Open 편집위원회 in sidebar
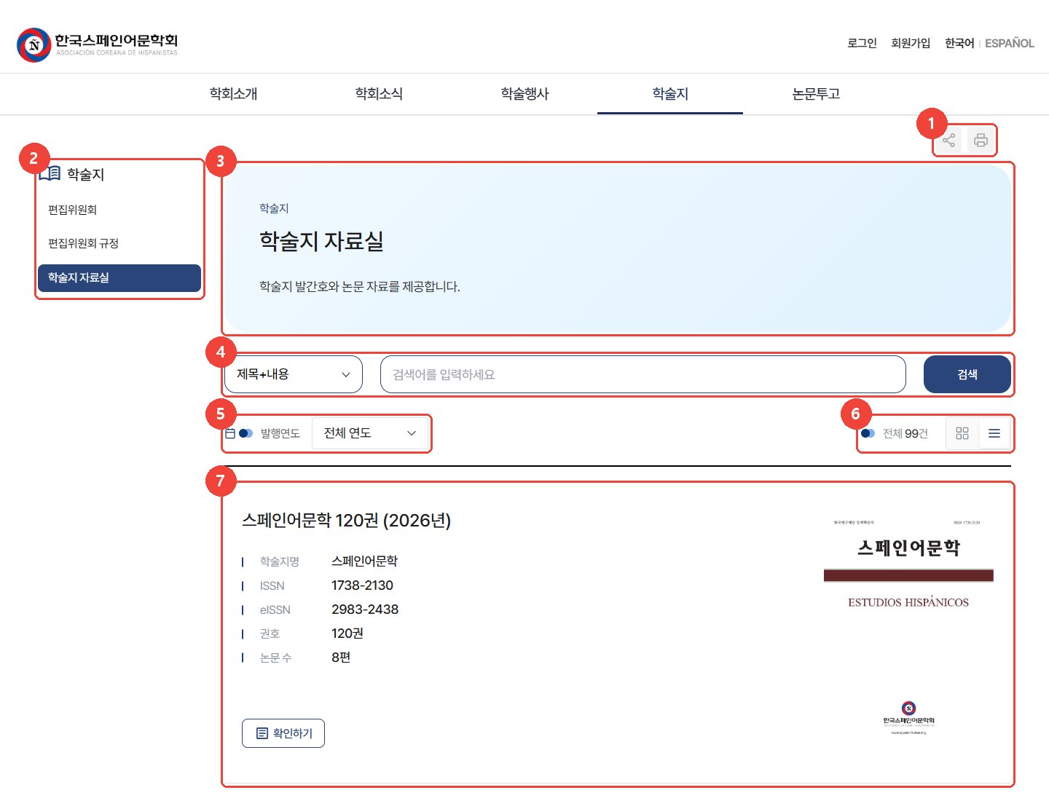This screenshot has width=1049, height=801. pos(72,210)
